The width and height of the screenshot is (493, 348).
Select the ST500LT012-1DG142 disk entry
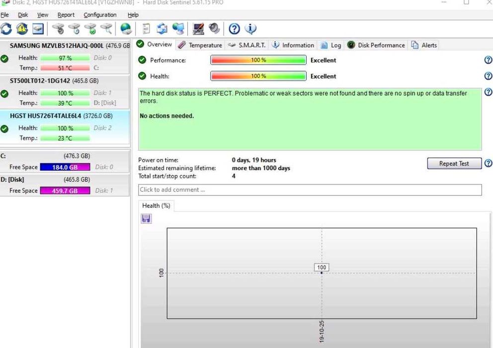pos(65,92)
